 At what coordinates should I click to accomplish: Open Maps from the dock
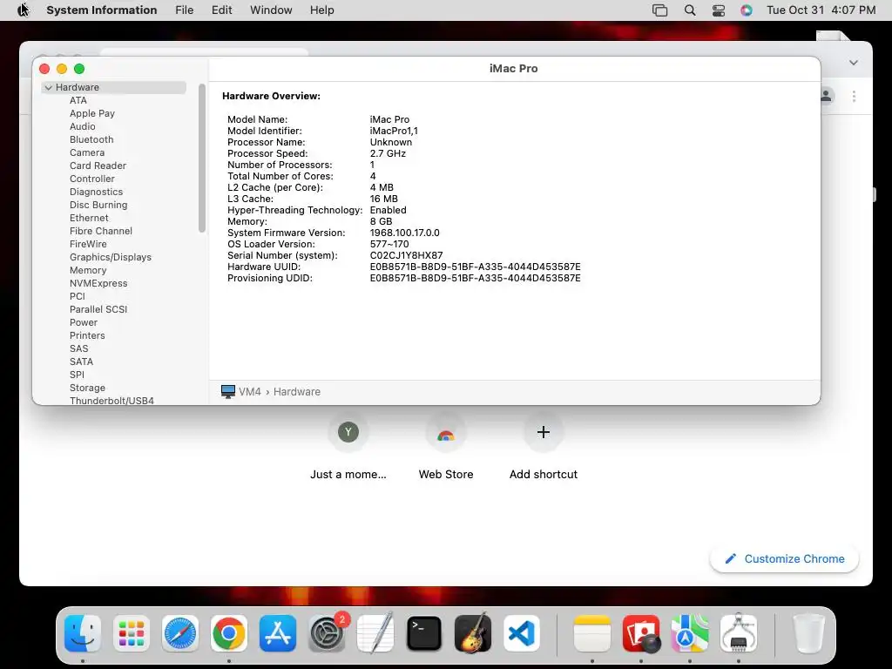tap(690, 633)
